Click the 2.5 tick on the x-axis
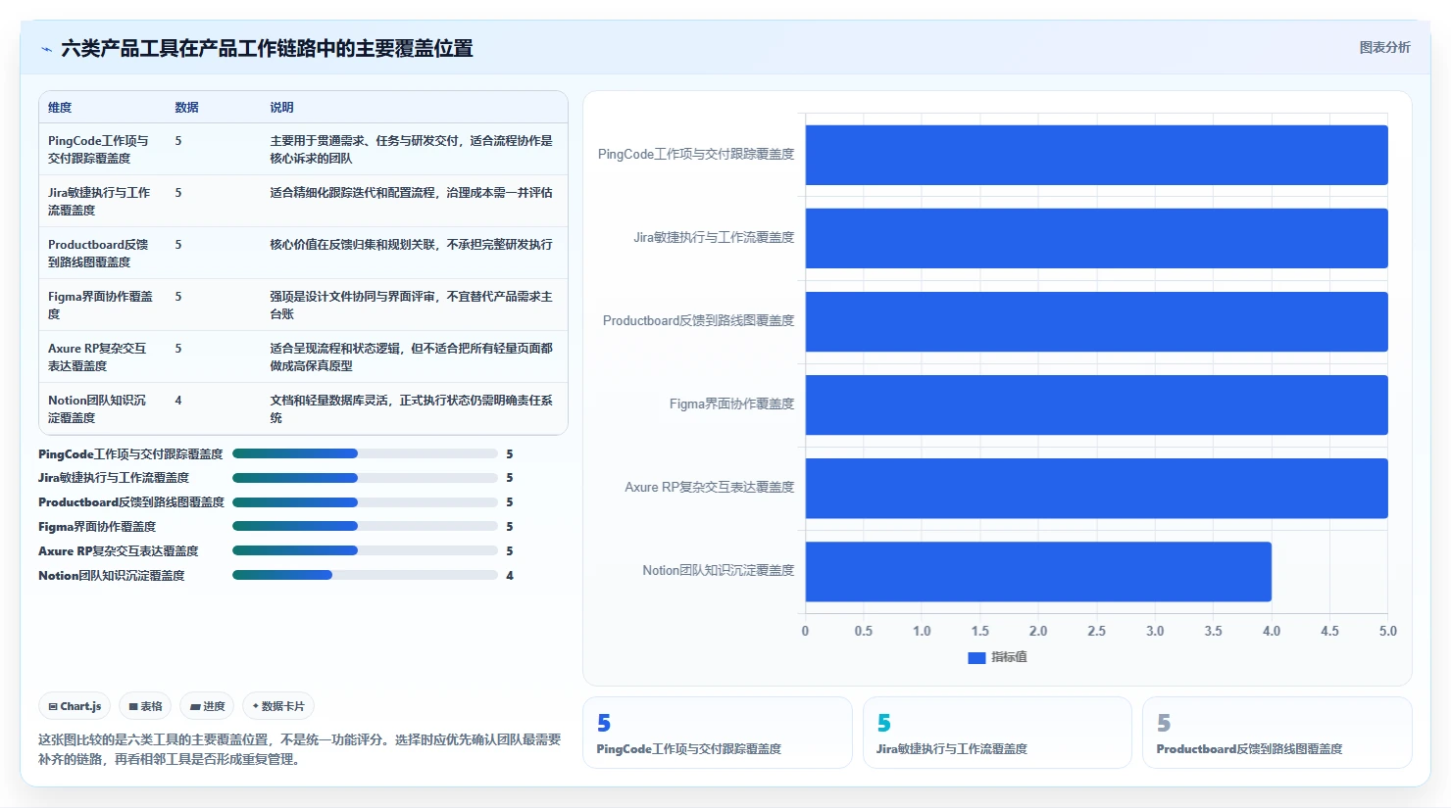1451x808 pixels. (x=1096, y=631)
